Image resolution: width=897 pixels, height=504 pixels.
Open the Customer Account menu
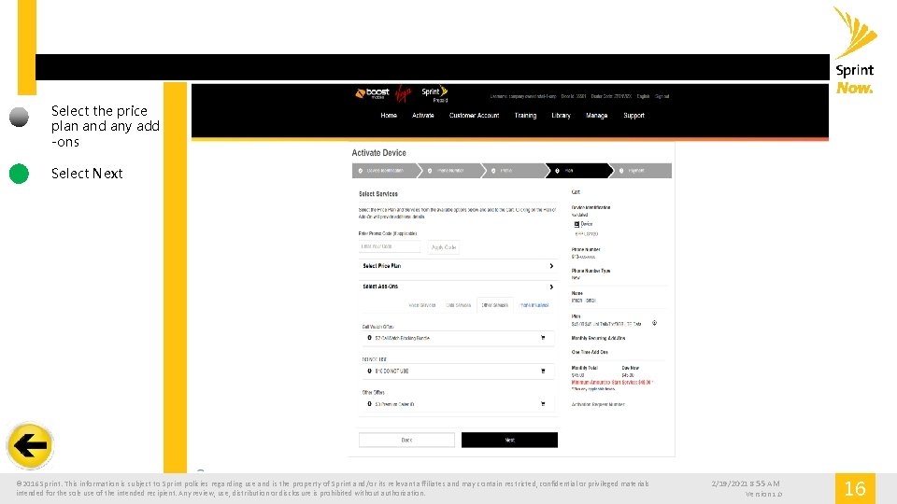[x=474, y=116]
